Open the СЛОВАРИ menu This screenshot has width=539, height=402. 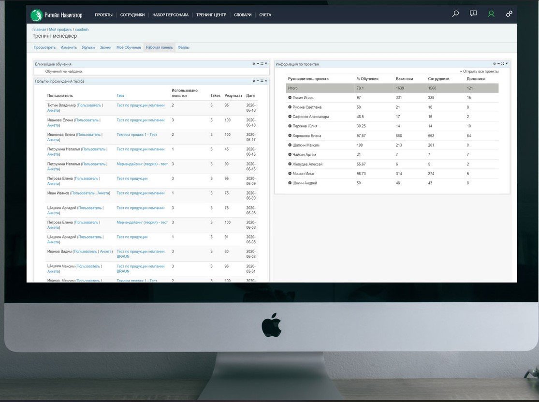(x=243, y=15)
